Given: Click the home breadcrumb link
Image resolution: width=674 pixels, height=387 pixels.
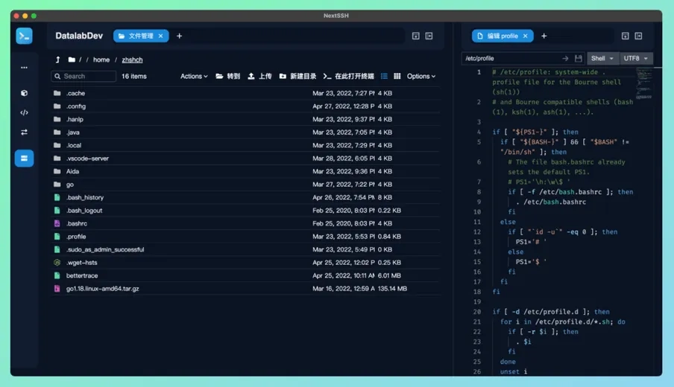Looking at the screenshot, I should [x=101, y=60].
